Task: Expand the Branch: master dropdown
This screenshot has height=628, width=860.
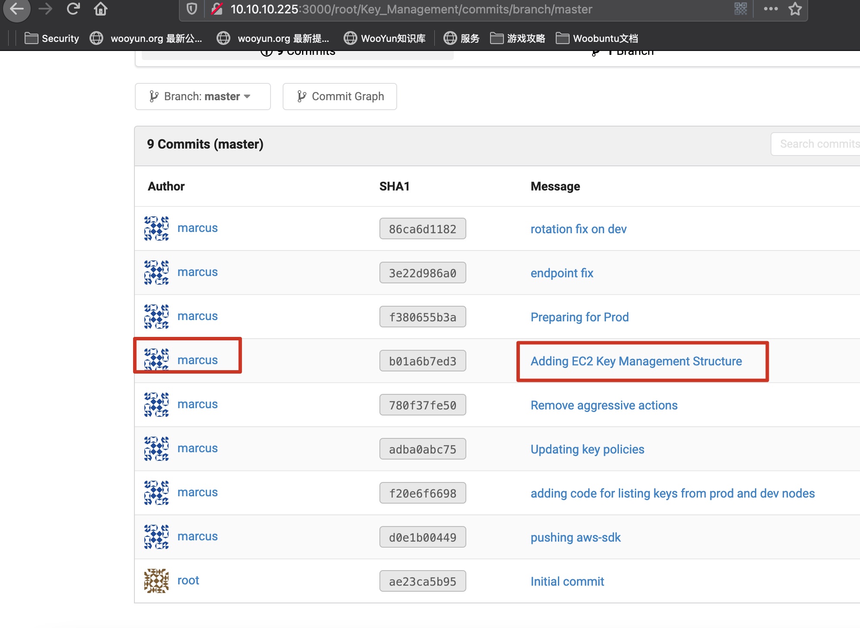Action: [202, 96]
